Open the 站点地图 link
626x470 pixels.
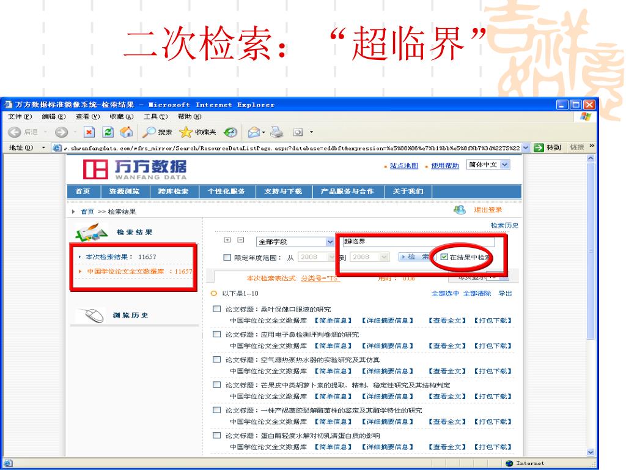point(403,165)
